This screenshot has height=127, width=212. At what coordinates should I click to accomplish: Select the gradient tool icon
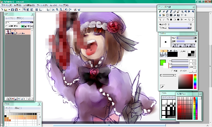178,15
